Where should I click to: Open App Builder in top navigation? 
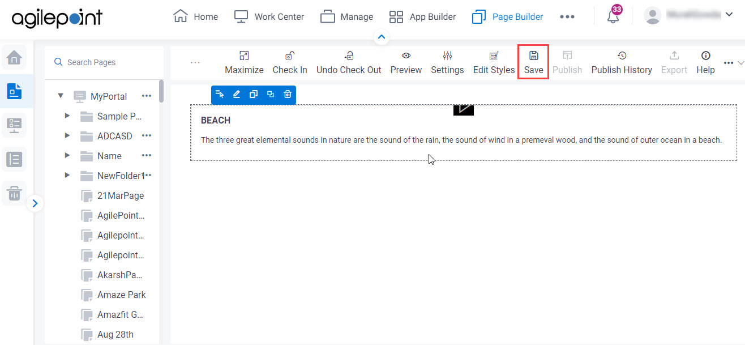[x=422, y=16]
